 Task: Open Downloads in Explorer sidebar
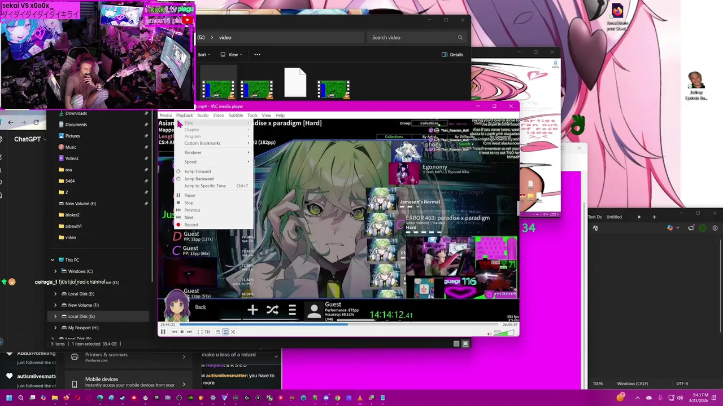[76, 113]
